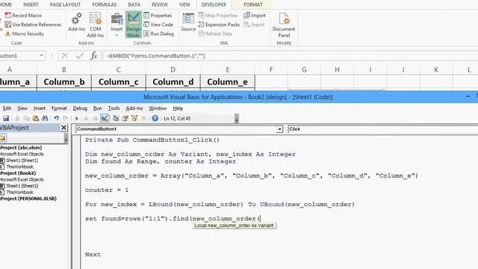Viewport: 478px width, 269px height.
Task: Click the Column_c header cell
Action: tap(119, 81)
